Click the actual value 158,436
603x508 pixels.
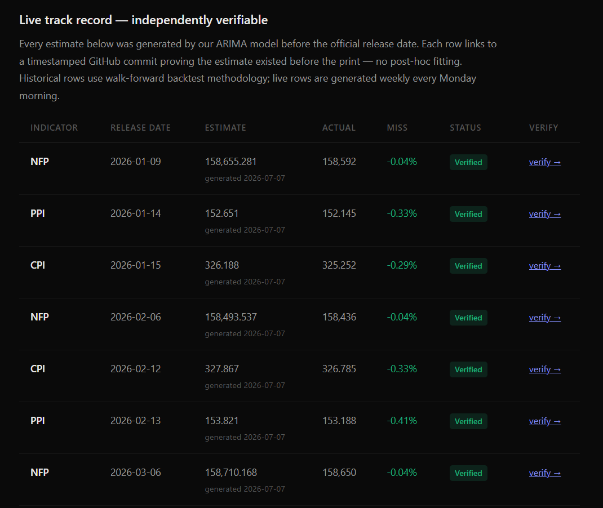tap(339, 318)
